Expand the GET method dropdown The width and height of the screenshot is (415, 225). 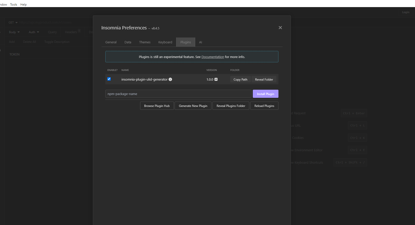[13, 23]
